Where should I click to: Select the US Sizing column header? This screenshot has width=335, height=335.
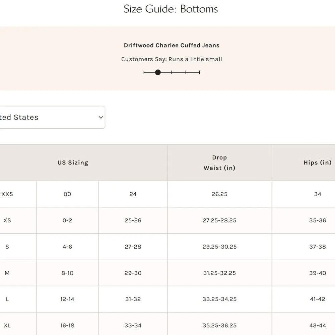[x=73, y=163]
